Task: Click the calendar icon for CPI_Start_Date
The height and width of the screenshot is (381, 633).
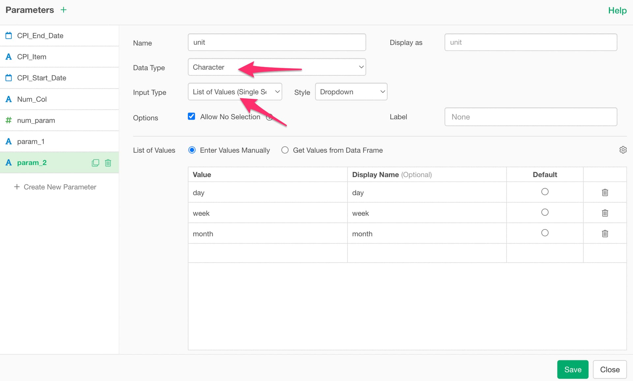Action: 9,78
